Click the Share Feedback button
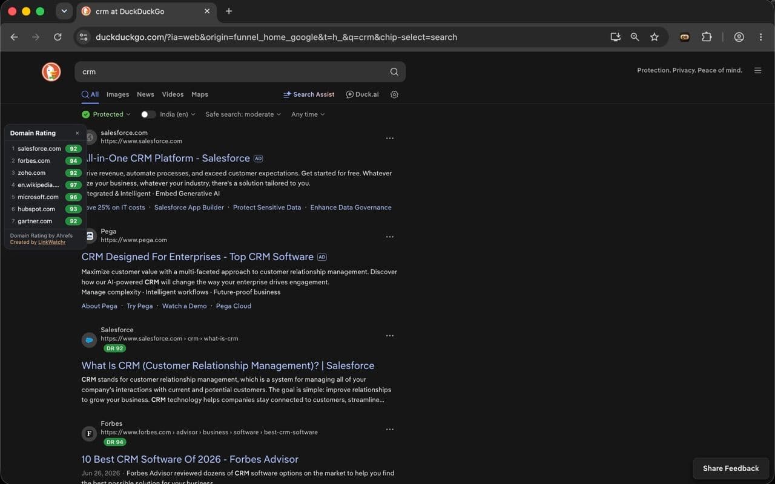 pos(731,468)
